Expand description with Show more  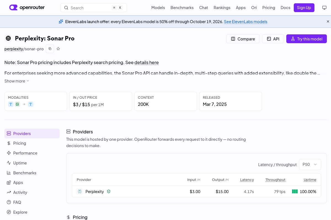click(17, 81)
